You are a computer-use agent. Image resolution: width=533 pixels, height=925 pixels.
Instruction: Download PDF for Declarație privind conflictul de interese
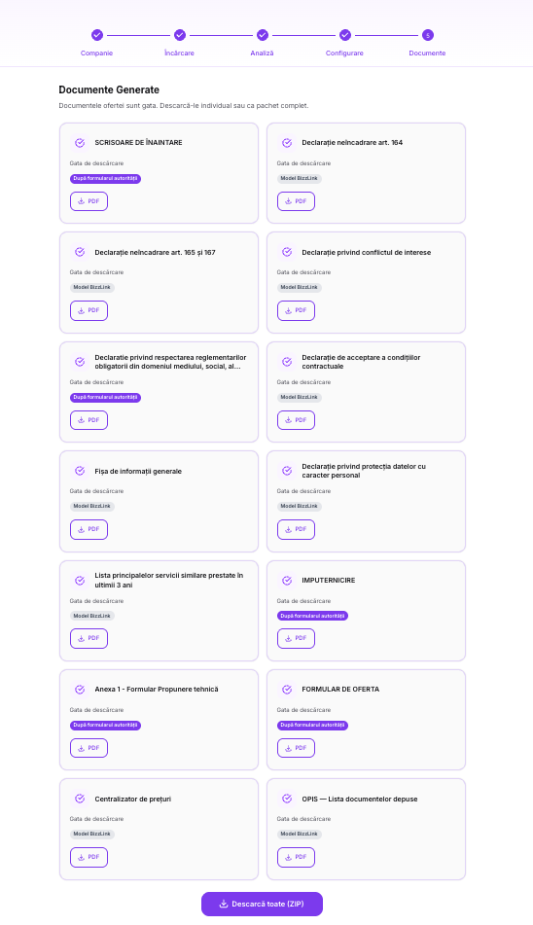click(296, 310)
